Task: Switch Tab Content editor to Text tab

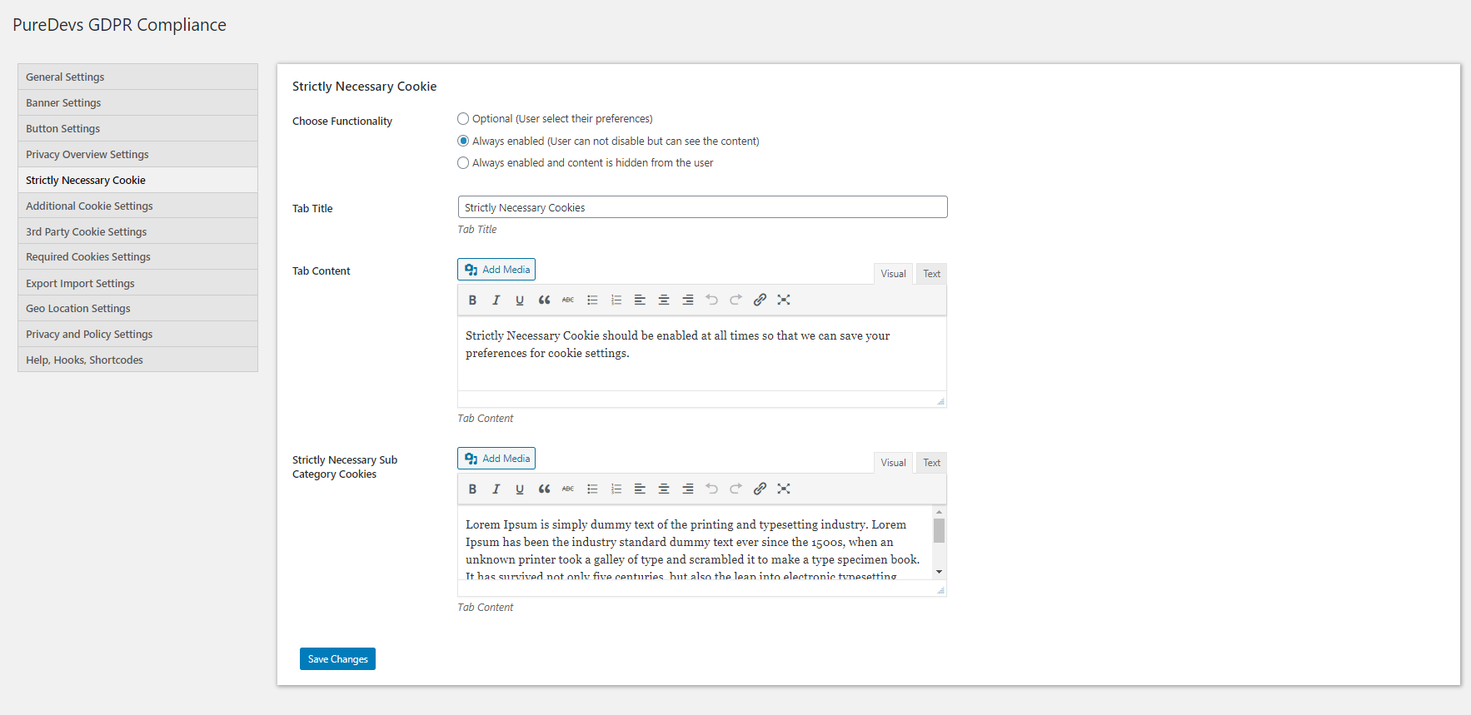Action: [931, 274]
